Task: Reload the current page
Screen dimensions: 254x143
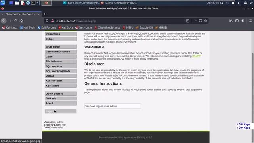Action: pos(16,21)
